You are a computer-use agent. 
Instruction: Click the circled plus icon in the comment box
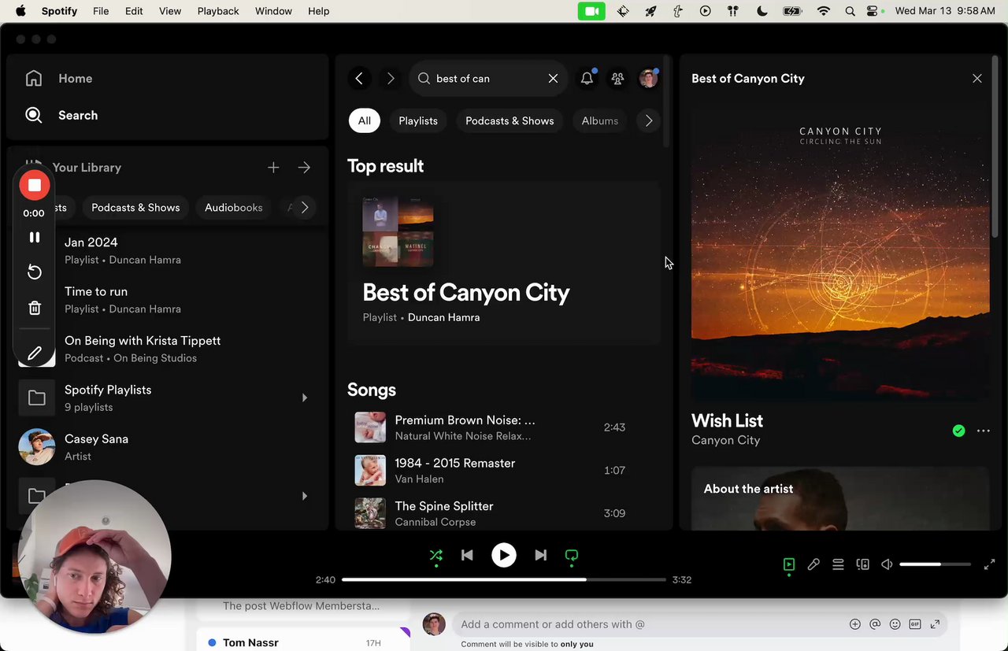(x=854, y=624)
